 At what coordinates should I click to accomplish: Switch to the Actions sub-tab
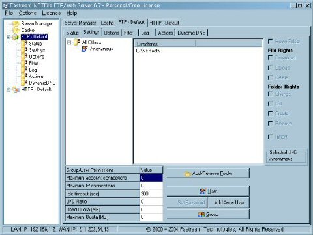pos(166,33)
